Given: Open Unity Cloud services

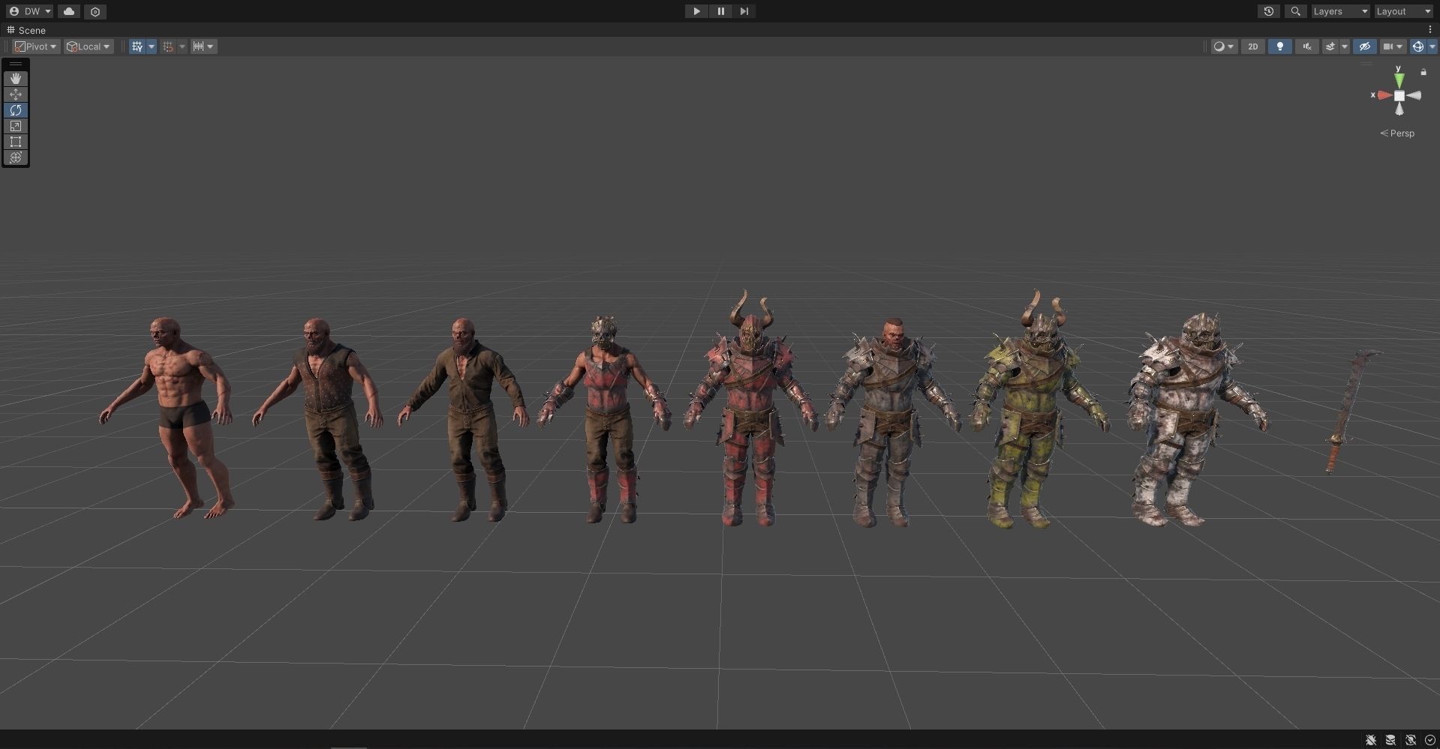Looking at the screenshot, I should tap(69, 11).
